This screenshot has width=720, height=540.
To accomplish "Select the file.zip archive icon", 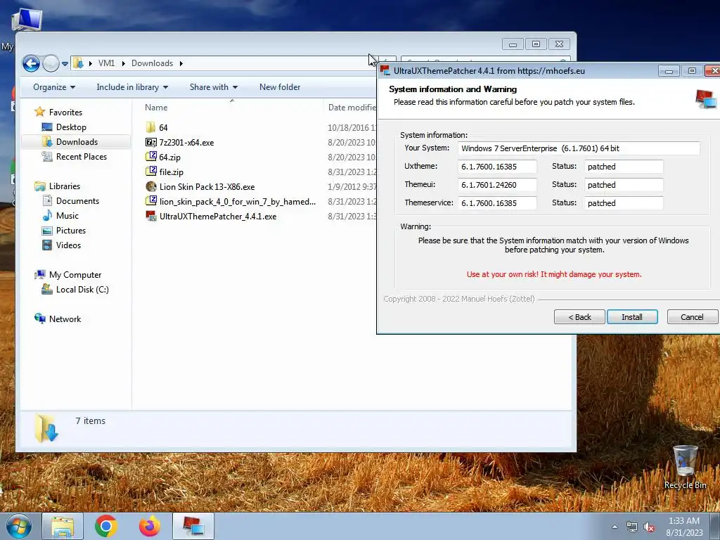I will (150, 172).
